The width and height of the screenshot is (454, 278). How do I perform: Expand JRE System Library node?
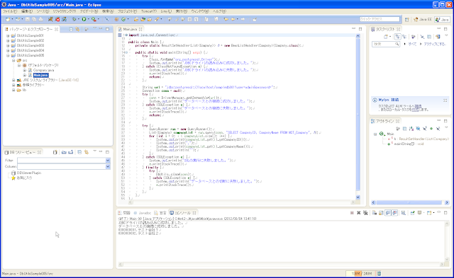pyautogui.click(x=13, y=80)
